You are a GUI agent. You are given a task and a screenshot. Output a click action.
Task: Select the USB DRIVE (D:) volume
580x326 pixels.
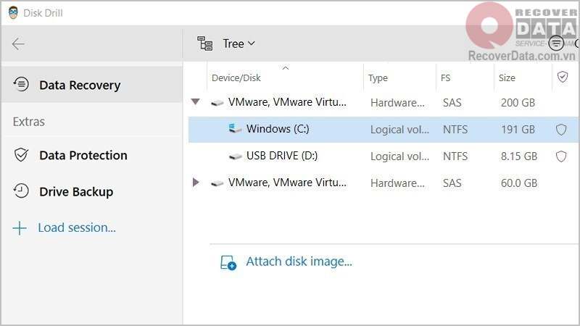point(281,156)
